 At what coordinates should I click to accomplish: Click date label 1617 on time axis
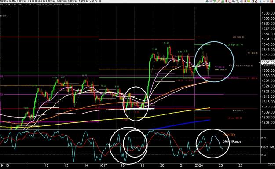(x=103, y=165)
